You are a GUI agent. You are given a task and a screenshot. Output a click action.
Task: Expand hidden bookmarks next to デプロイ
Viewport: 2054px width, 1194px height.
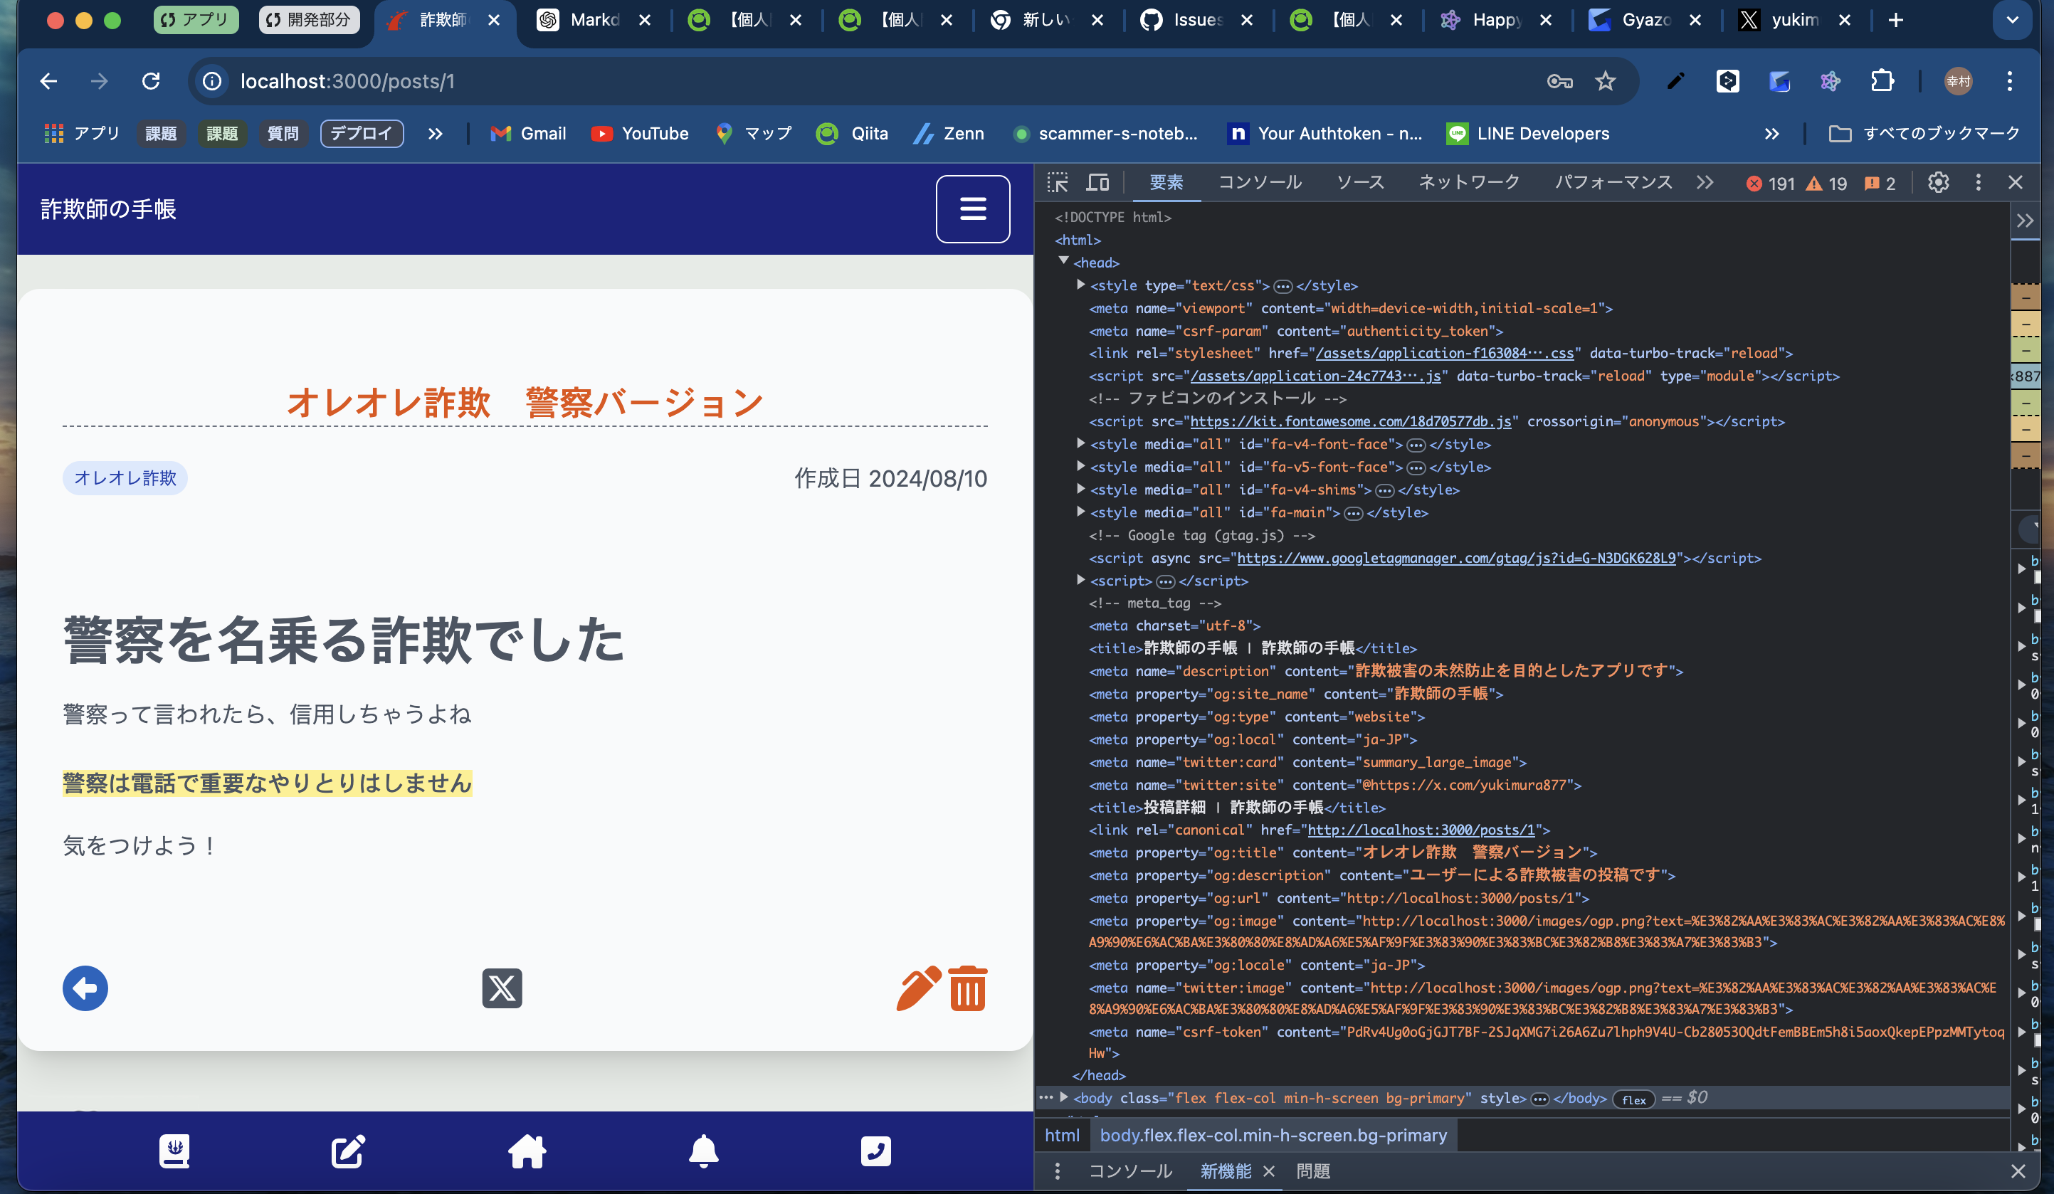pos(436,134)
